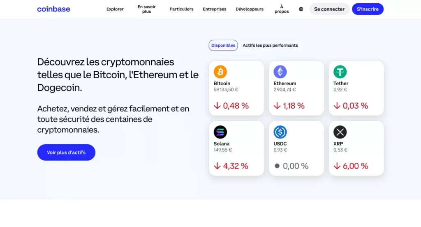Click the USDC logo icon
Image resolution: width=421 pixels, height=227 pixels.
point(280,132)
